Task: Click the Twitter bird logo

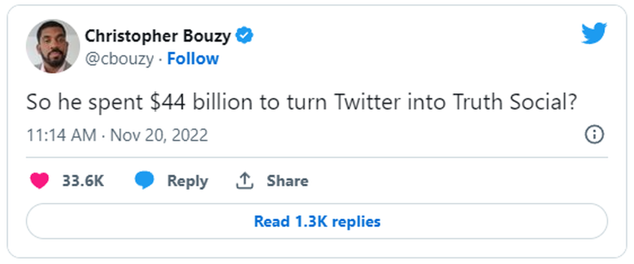Action: 594,34
